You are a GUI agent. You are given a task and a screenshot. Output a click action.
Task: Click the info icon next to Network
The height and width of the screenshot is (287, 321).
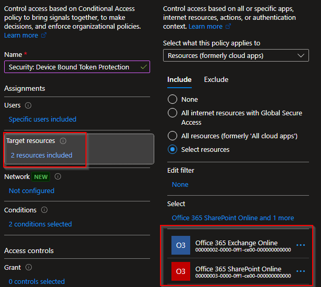pos(58,177)
